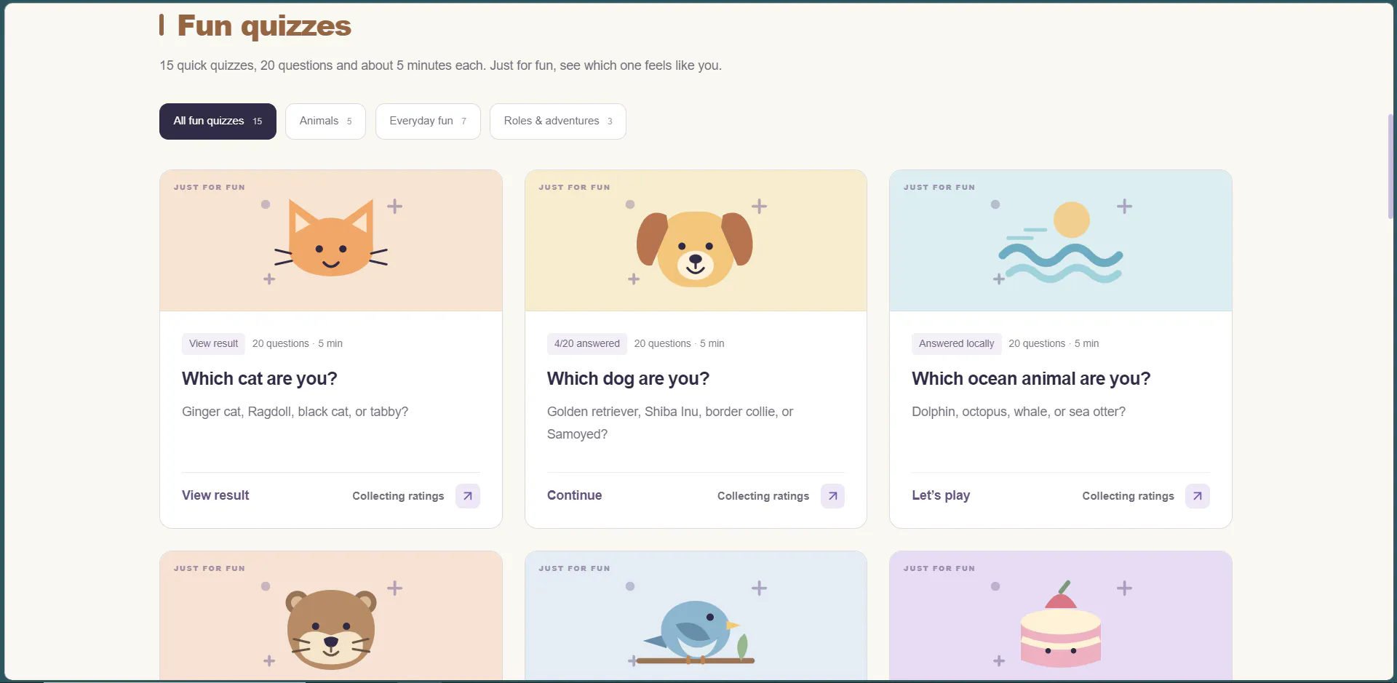Switch to Everyday fun category

pyautogui.click(x=428, y=121)
